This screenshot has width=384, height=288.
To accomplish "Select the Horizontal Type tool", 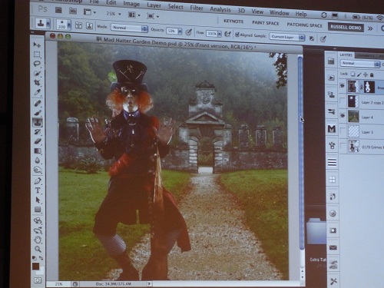I will coord(38,190).
